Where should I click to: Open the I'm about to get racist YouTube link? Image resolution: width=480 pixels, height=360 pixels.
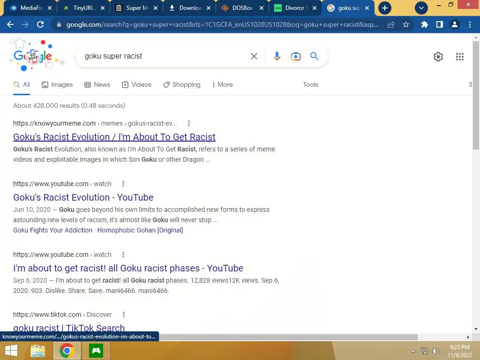(128, 268)
